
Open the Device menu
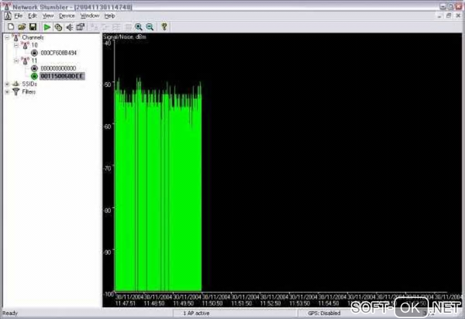67,16
